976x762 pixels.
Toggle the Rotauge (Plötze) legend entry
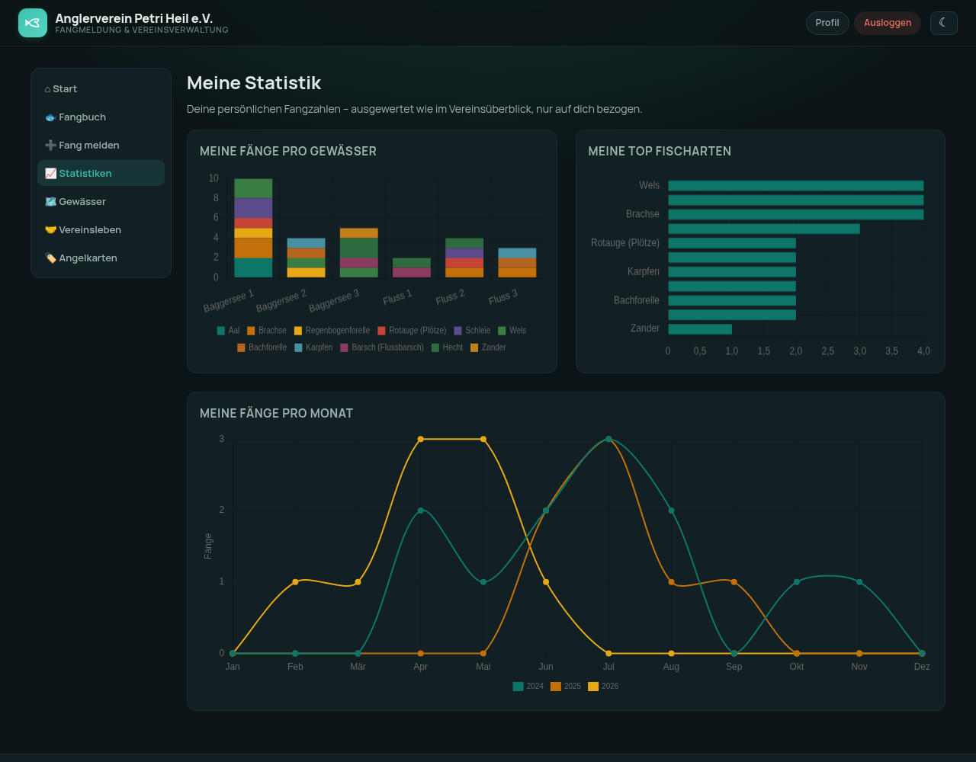point(412,331)
